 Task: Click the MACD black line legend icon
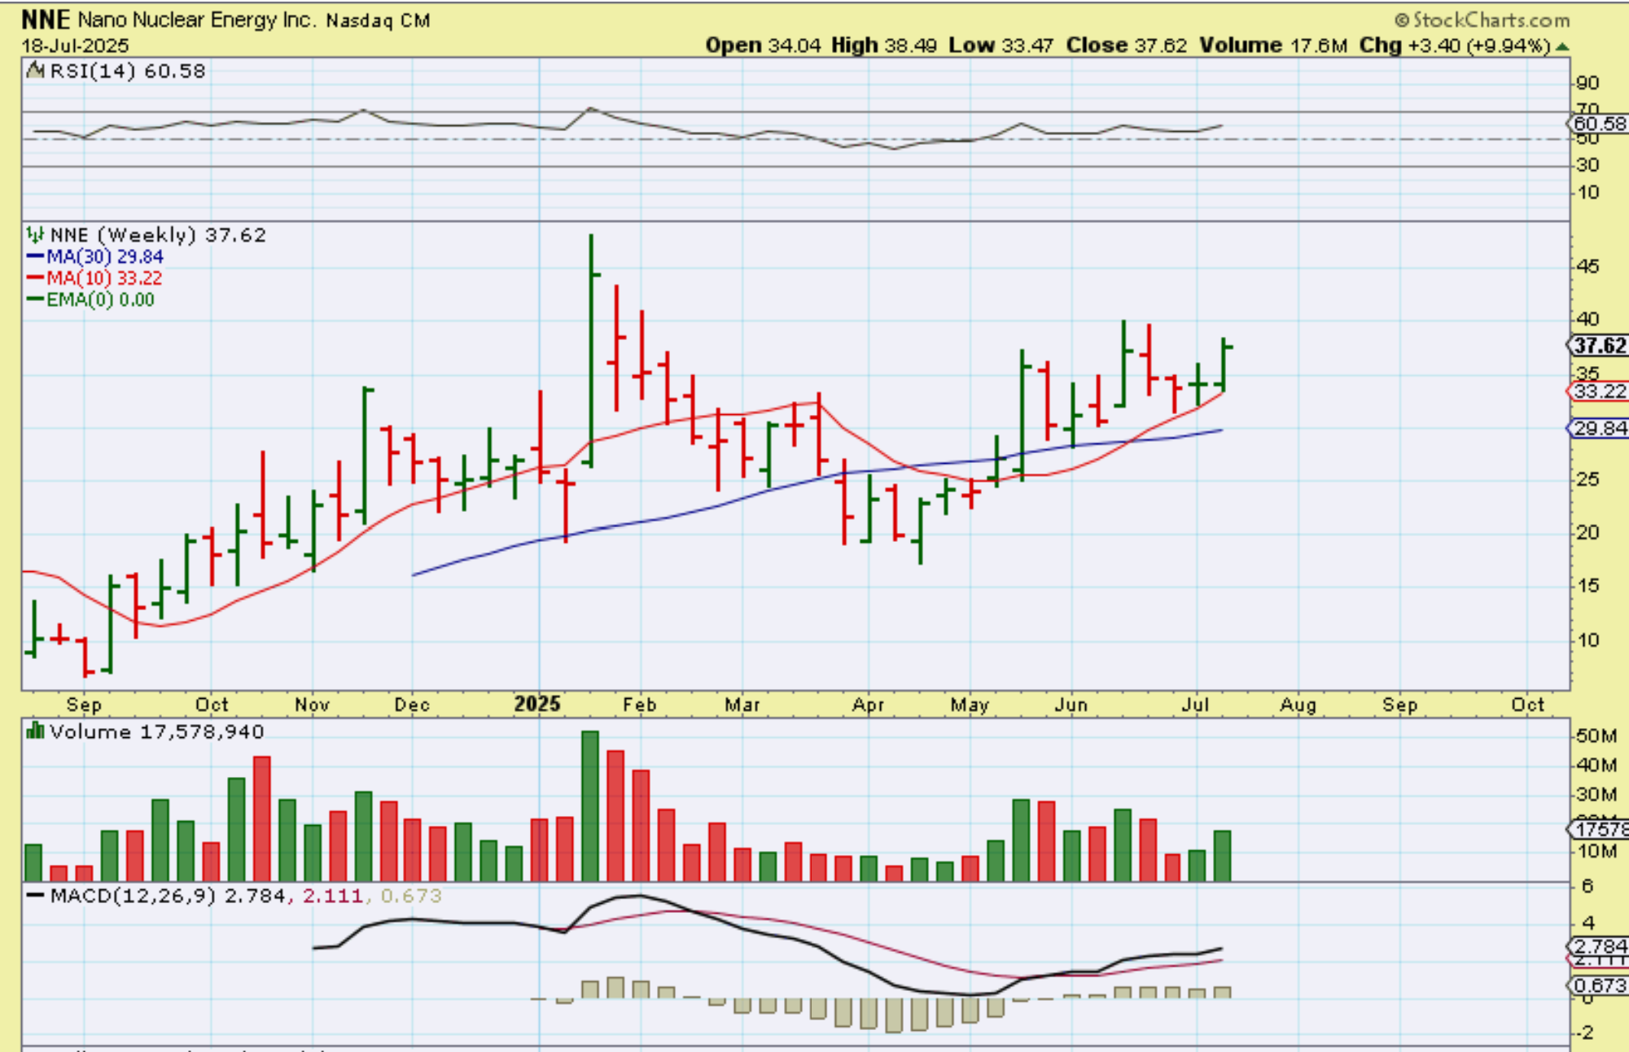click(x=36, y=896)
